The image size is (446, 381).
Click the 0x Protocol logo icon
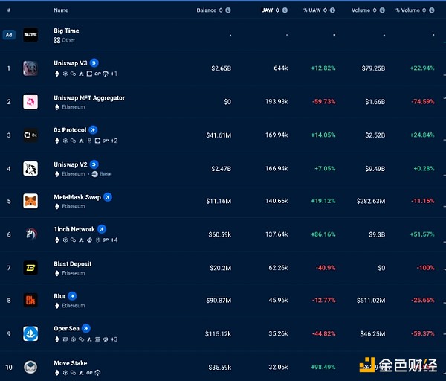(x=30, y=135)
